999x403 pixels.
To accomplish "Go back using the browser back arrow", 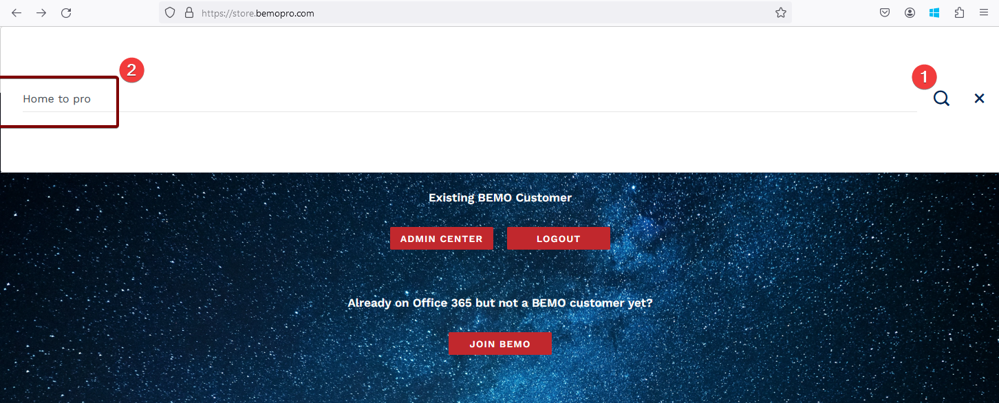I will point(17,13).
